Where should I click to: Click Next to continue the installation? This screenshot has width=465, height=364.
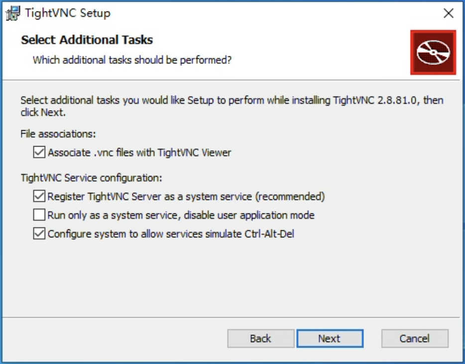point(330,338)
